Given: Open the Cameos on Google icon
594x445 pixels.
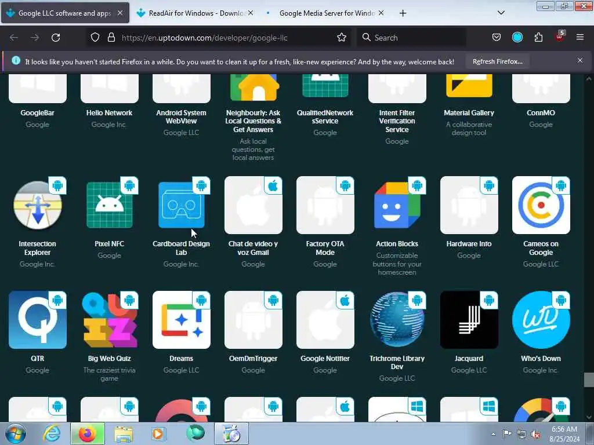Looking at the screenshot, I should click(541, 205).
